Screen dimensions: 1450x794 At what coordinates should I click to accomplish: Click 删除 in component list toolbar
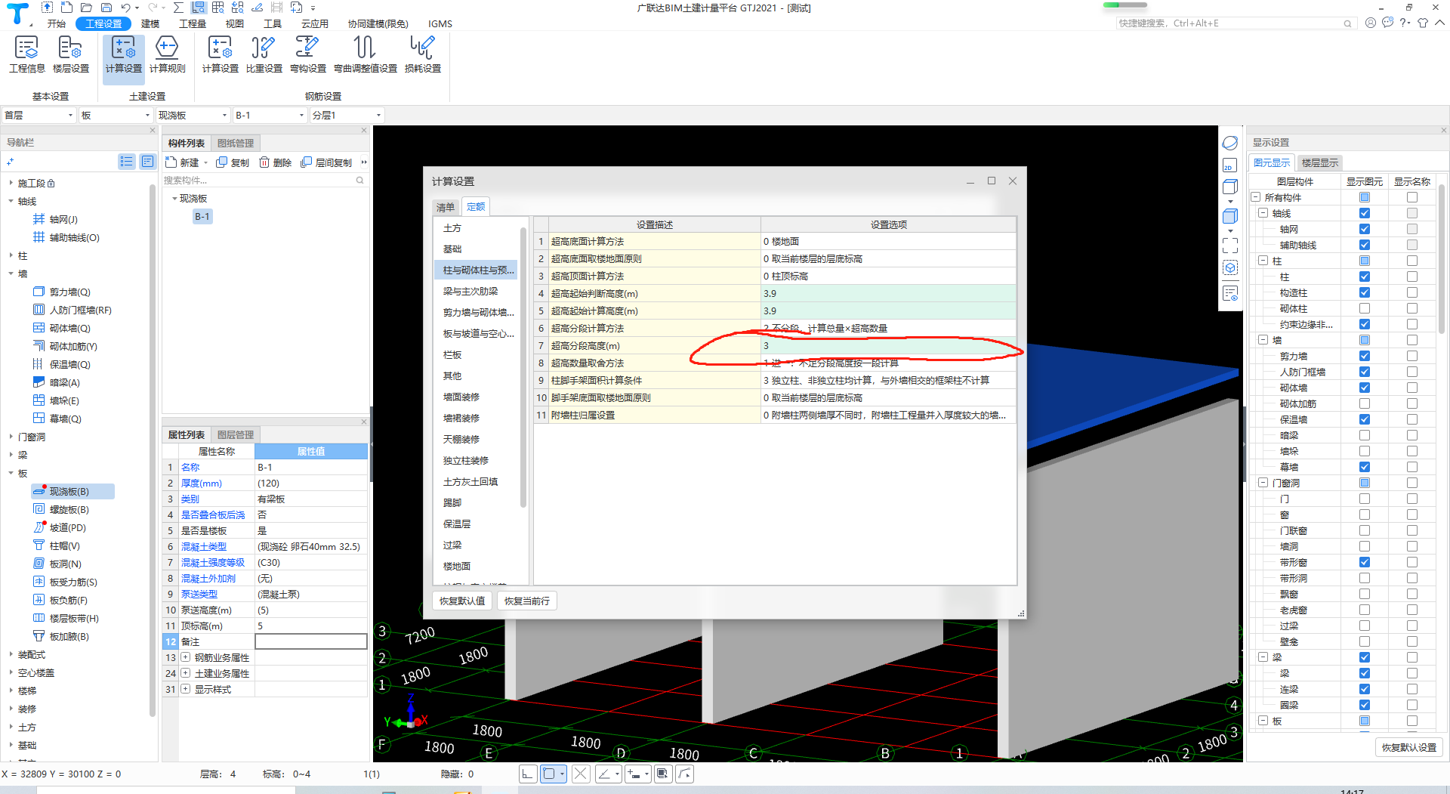click(x=276, y=162)
